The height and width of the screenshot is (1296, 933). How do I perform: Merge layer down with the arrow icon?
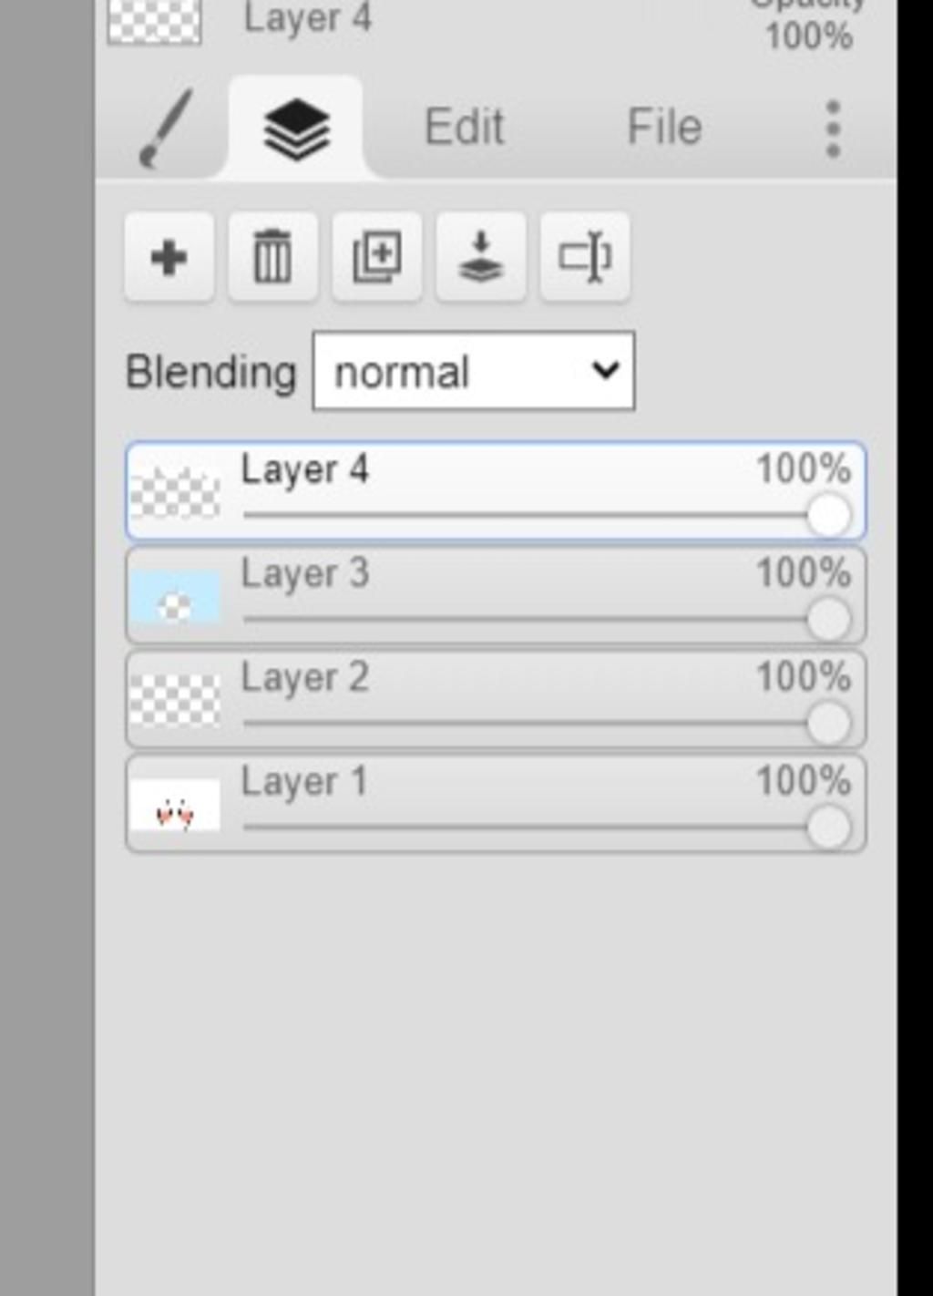[481, 257]
